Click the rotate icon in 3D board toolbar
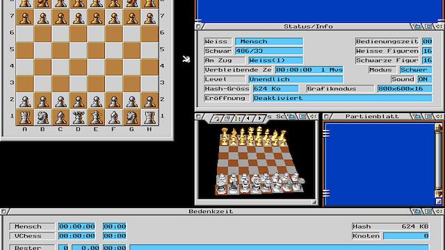445x250 pixels. tap(217, 119)
